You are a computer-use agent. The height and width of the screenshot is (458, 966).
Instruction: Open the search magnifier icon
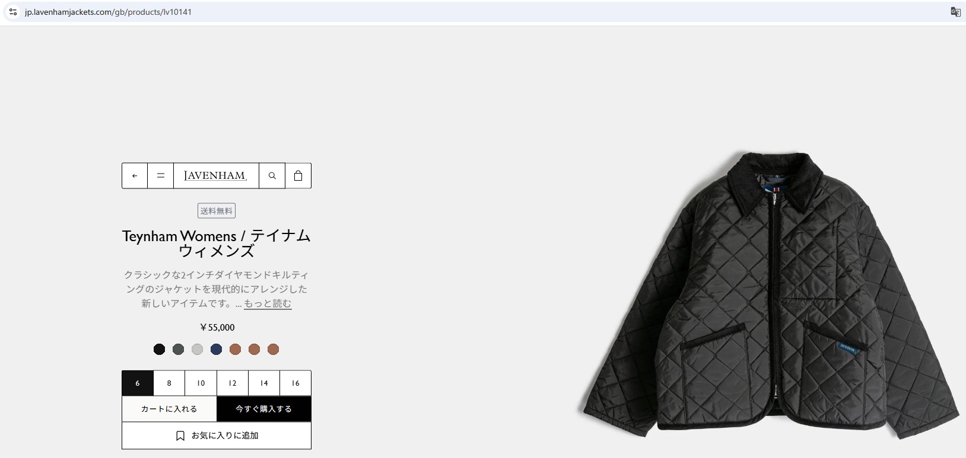(272, 176)
